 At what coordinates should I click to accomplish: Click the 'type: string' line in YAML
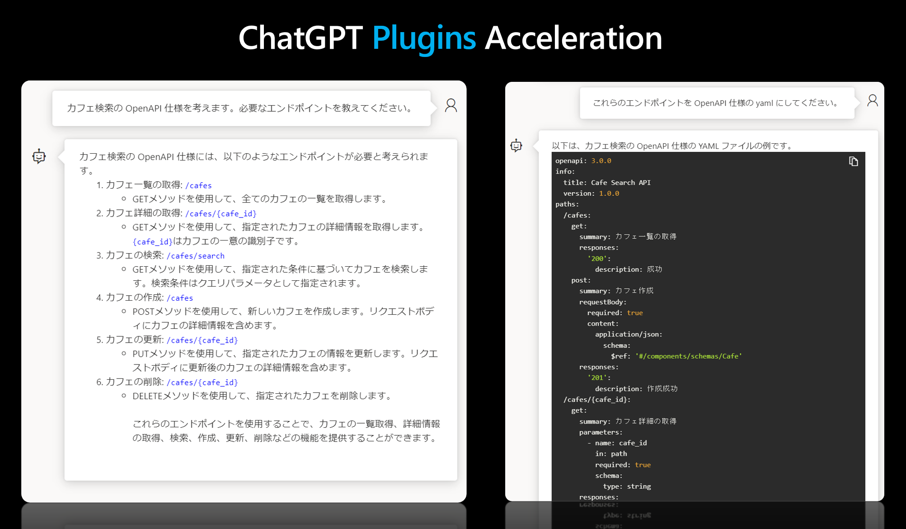627,486
